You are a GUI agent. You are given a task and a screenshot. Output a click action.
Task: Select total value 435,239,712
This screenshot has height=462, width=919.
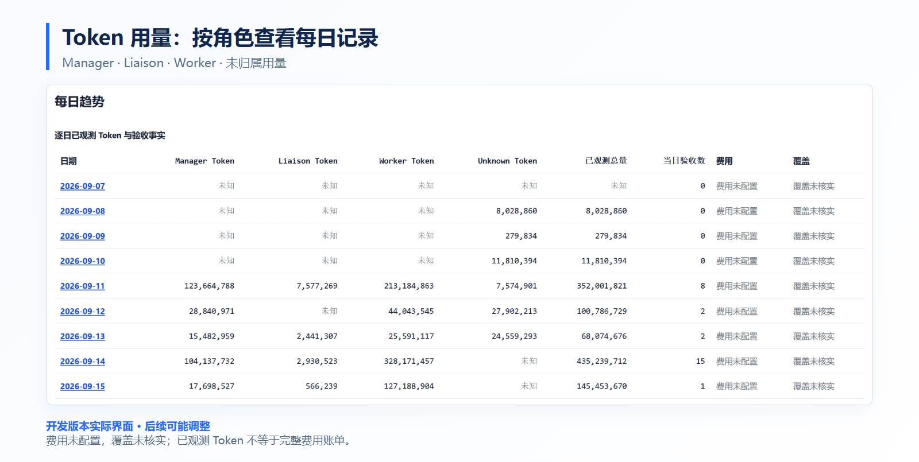tap(602, 361)
